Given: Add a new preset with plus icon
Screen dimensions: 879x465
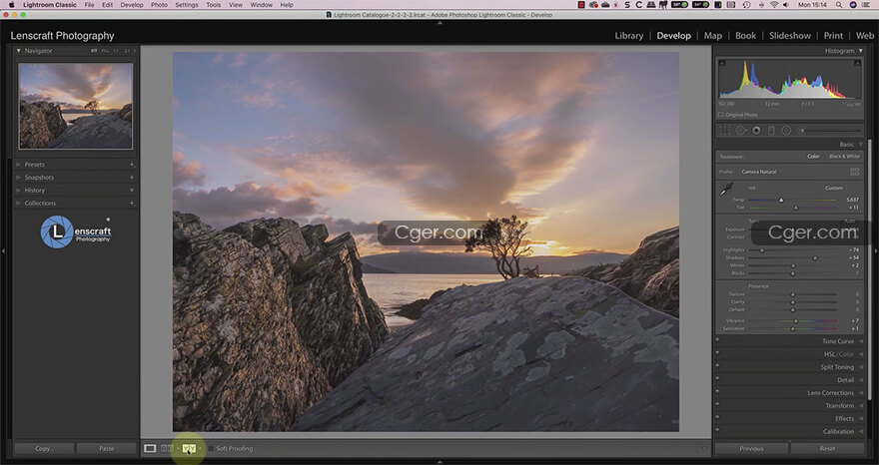Looking at the screenshot, I should 132,165.
